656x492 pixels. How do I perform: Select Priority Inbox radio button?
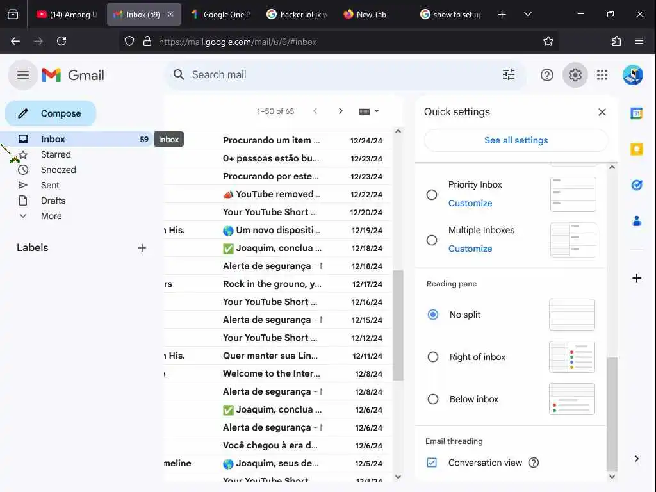point(432,195)
